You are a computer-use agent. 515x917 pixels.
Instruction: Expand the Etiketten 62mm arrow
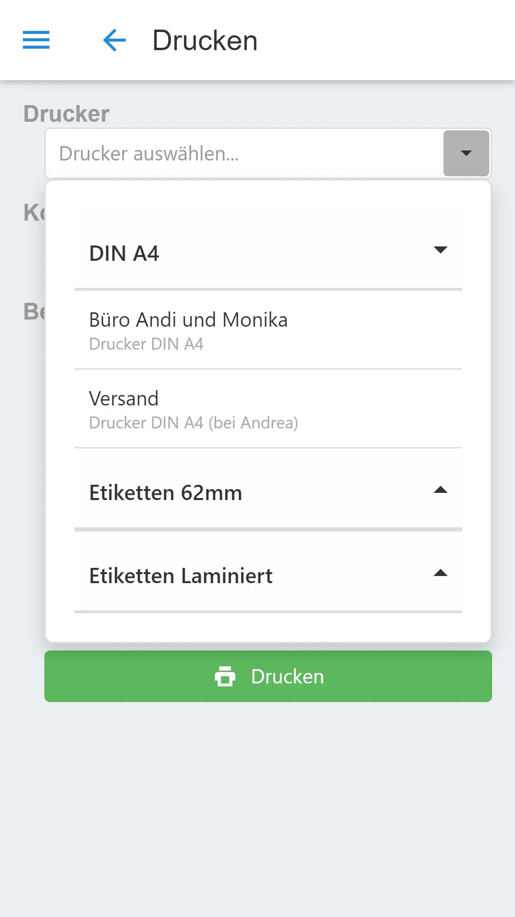pos(441,490)
